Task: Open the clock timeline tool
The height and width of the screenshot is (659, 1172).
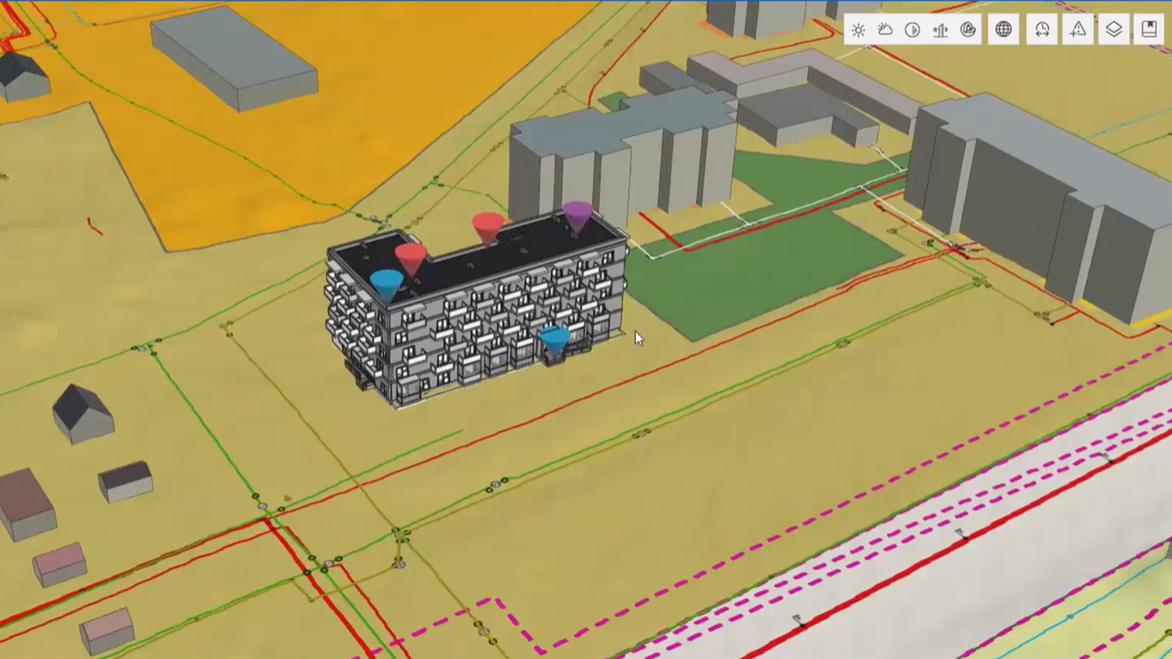Action: [x=1042, y=29]
